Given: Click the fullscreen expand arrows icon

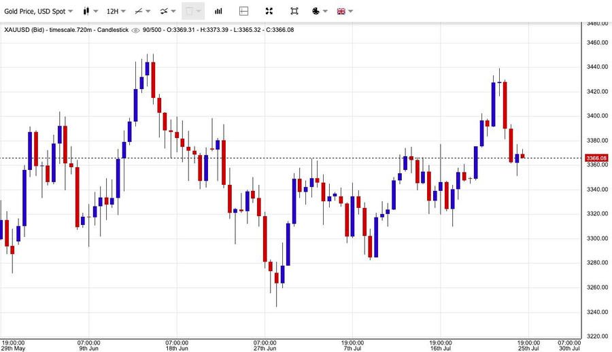Looking at the screenshot, I should click(269, 12).
